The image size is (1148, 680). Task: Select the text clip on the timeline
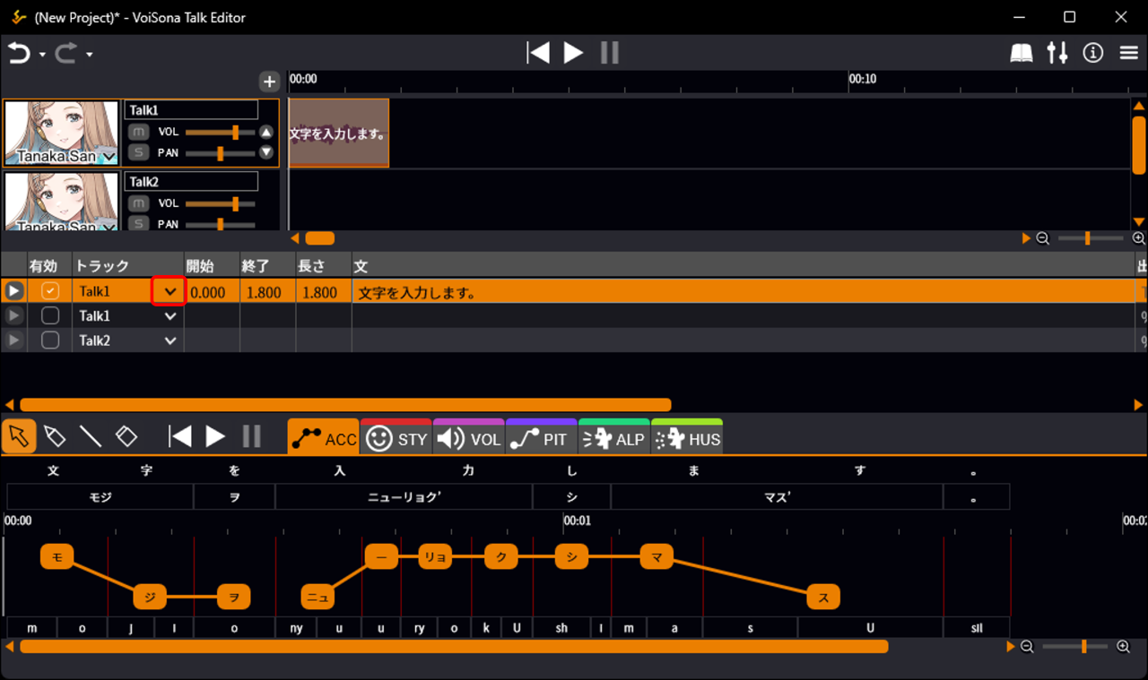pos(338,133)
